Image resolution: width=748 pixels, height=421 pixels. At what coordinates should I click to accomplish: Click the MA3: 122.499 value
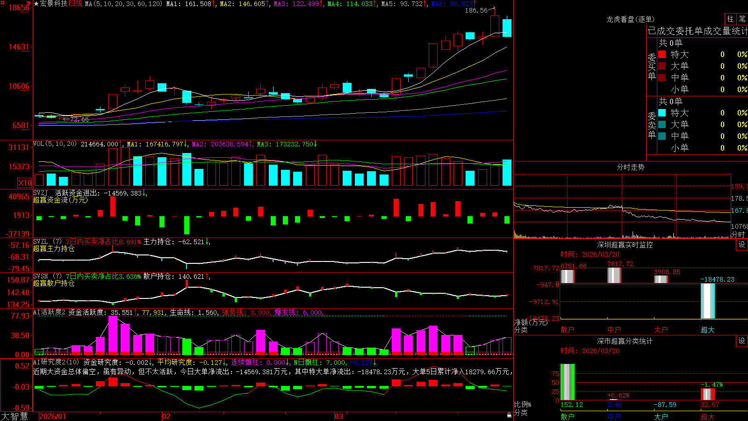point(298,4)
